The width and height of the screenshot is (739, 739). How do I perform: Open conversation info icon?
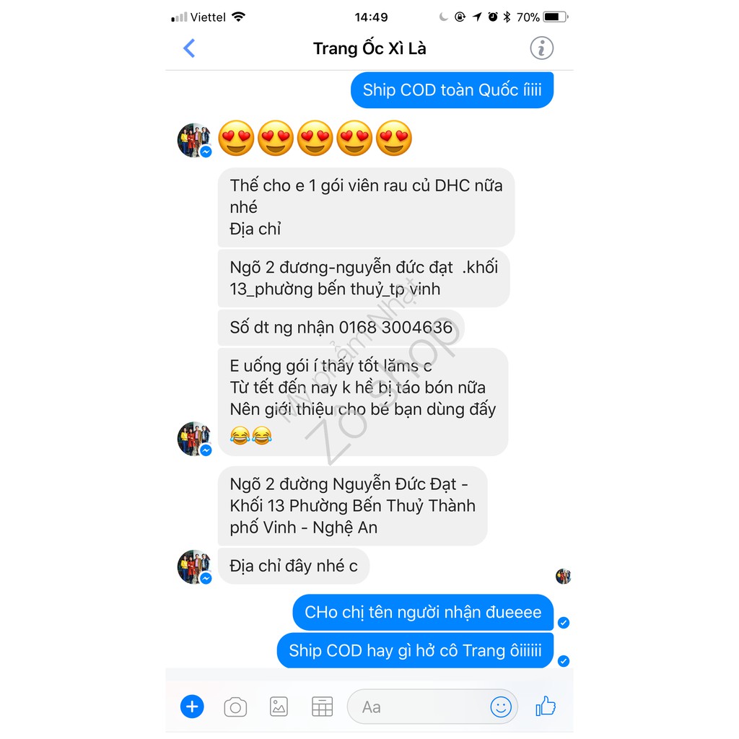click(541, 48)
